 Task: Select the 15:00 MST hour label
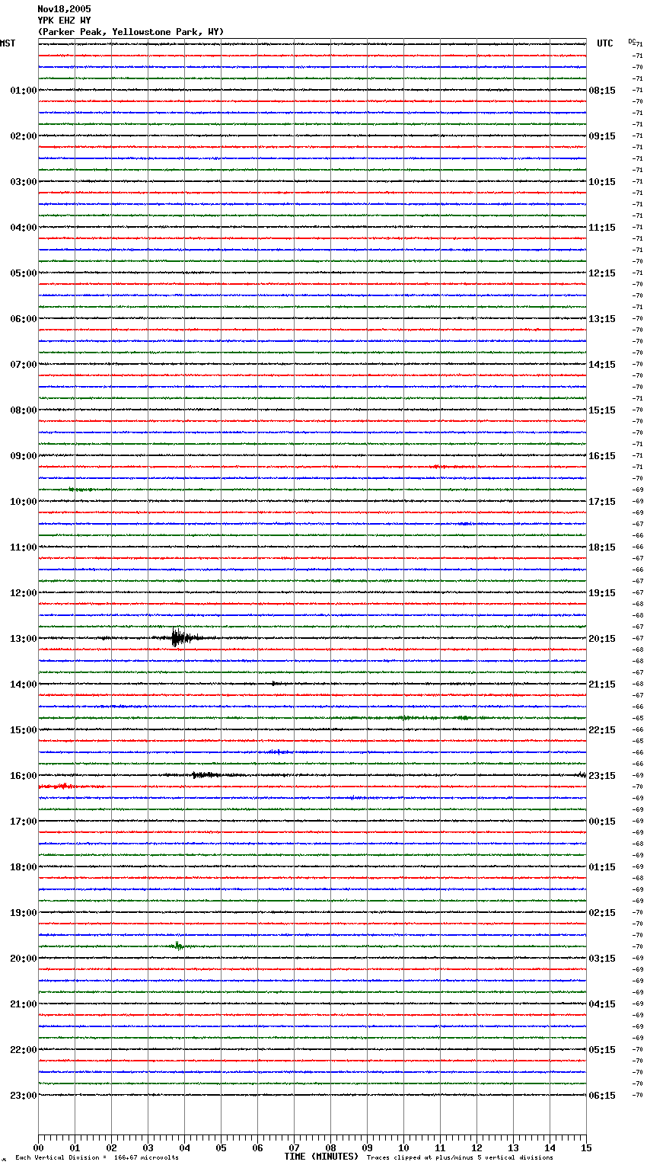[x=24, y=730]
